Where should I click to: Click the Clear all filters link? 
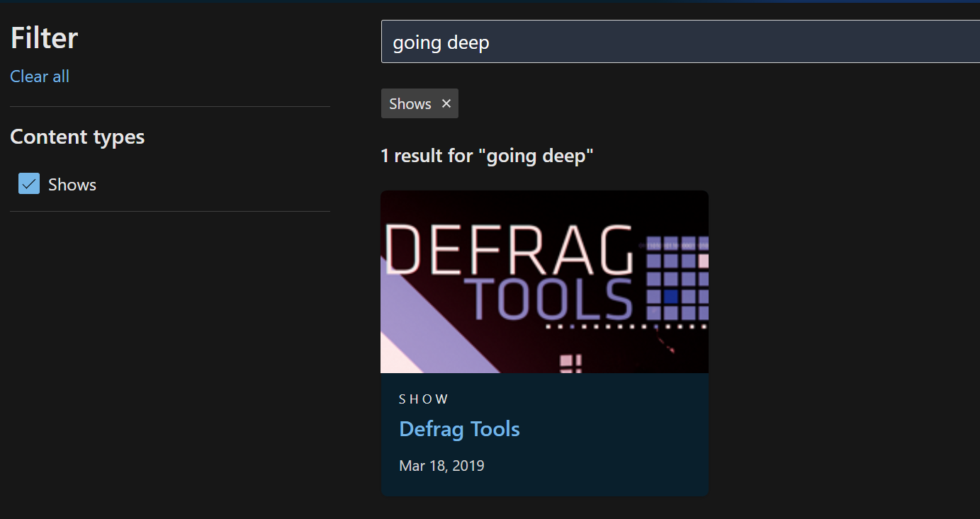40,76
